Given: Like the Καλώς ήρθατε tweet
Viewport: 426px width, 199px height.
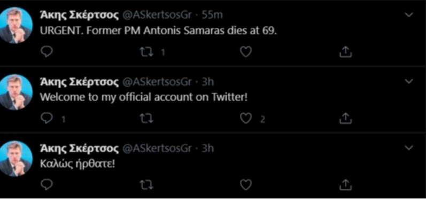Looking at the screenshot, I should click(x=246, y=185).
